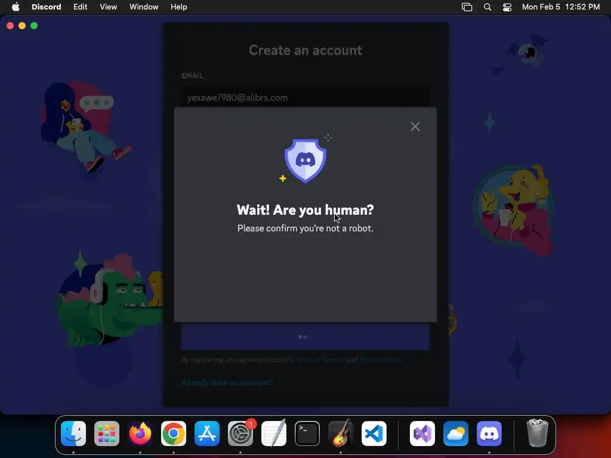
Task: Click the red window close button
Action: click(x=10, y=26)
